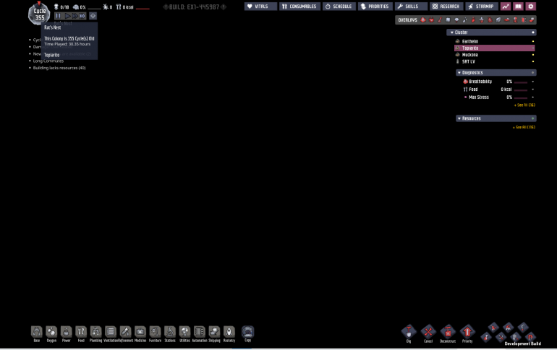Click See All resources link
Viewport: 557px width, 350px height.
524,127
